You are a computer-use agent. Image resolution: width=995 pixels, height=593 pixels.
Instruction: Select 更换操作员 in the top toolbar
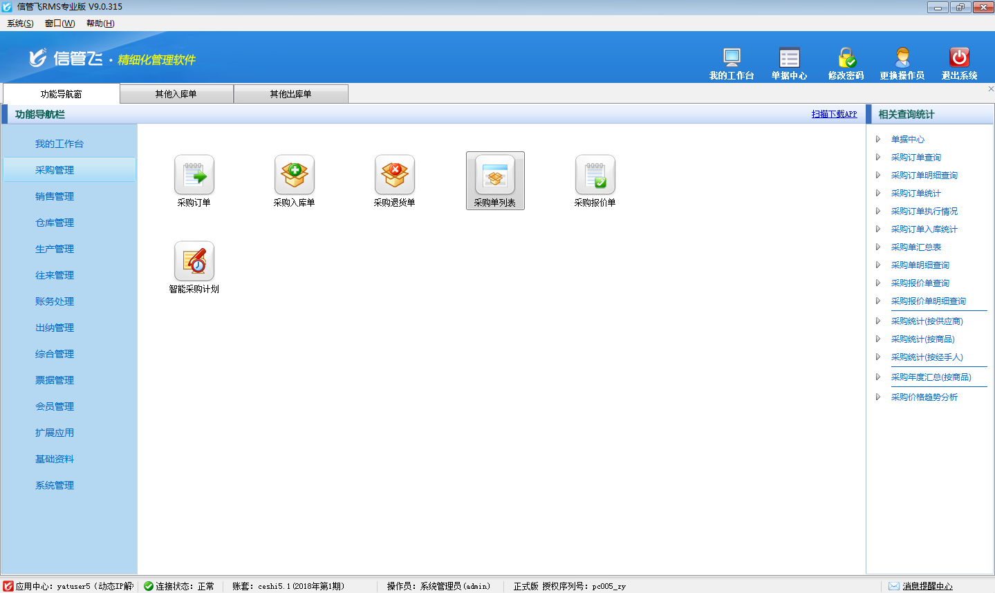pos(902,58)
